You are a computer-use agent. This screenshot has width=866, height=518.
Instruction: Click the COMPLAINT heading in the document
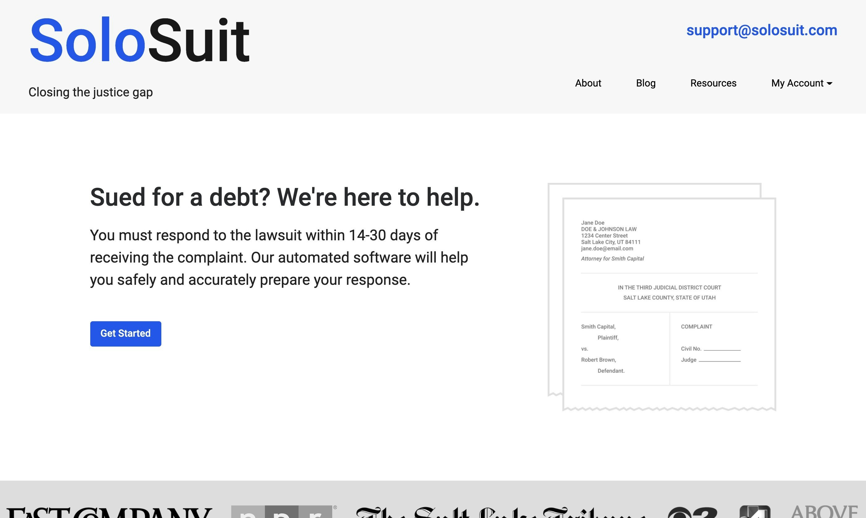696,326
